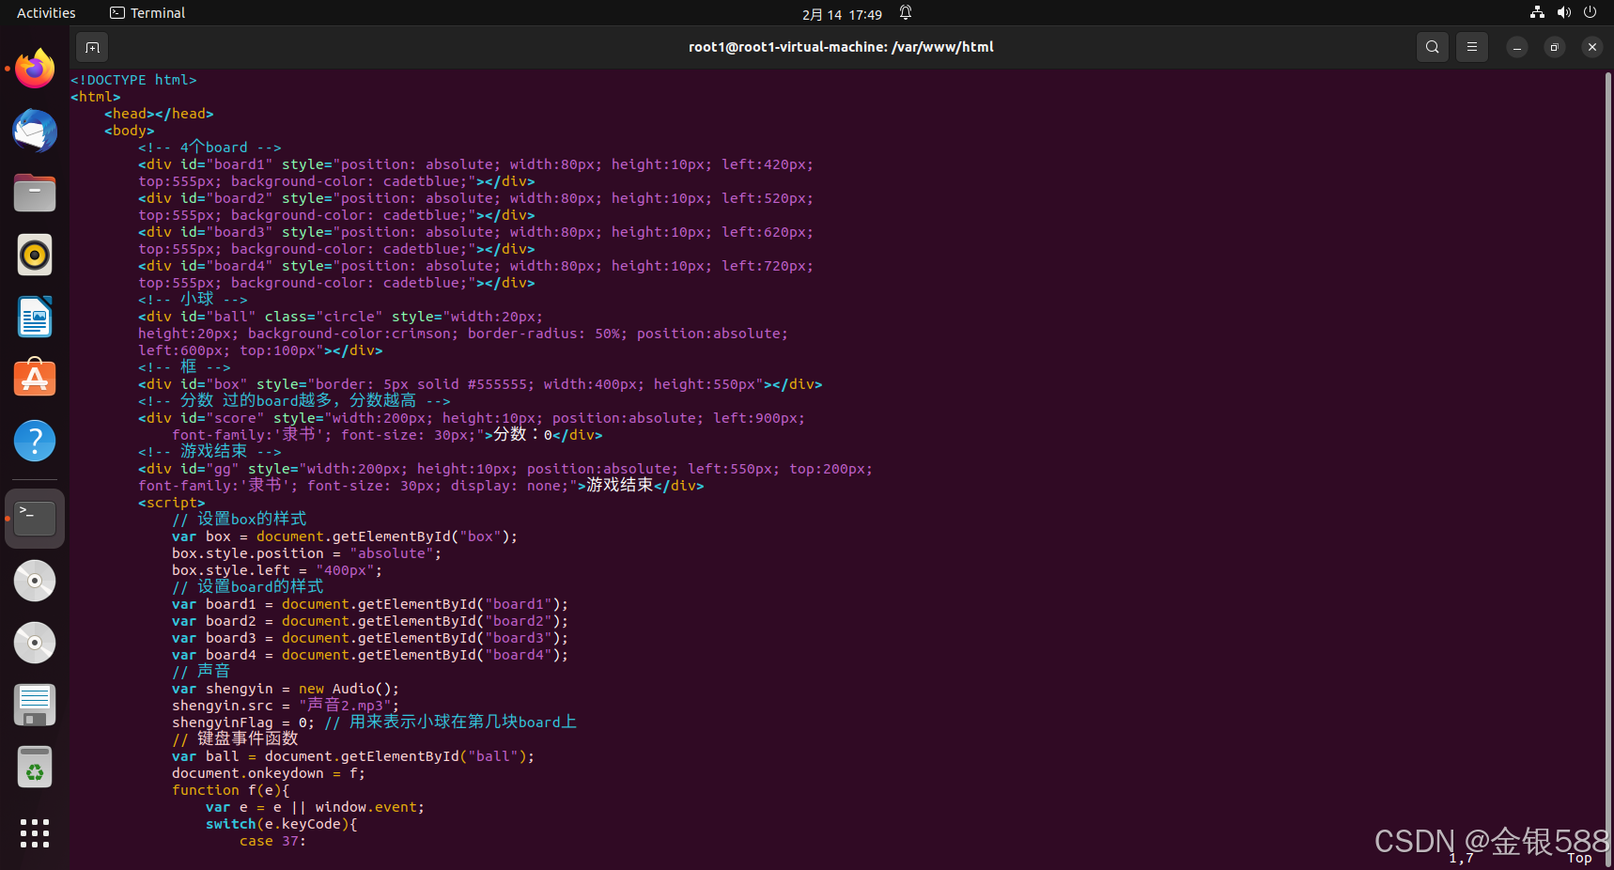The height and width of the screenshot is (870, 1614).
Task: Click the notification bell icon
Action: point(906,13)
